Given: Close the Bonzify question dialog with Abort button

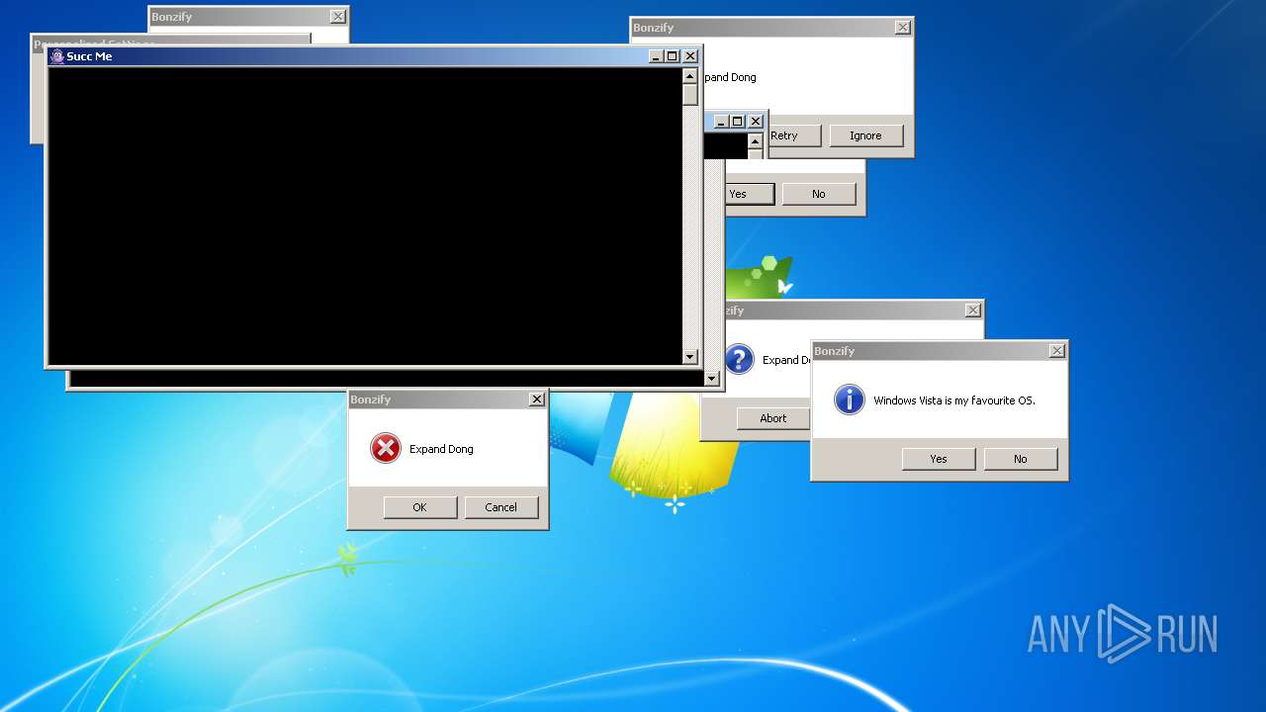Looking at the screenshot, I should 973,311.
